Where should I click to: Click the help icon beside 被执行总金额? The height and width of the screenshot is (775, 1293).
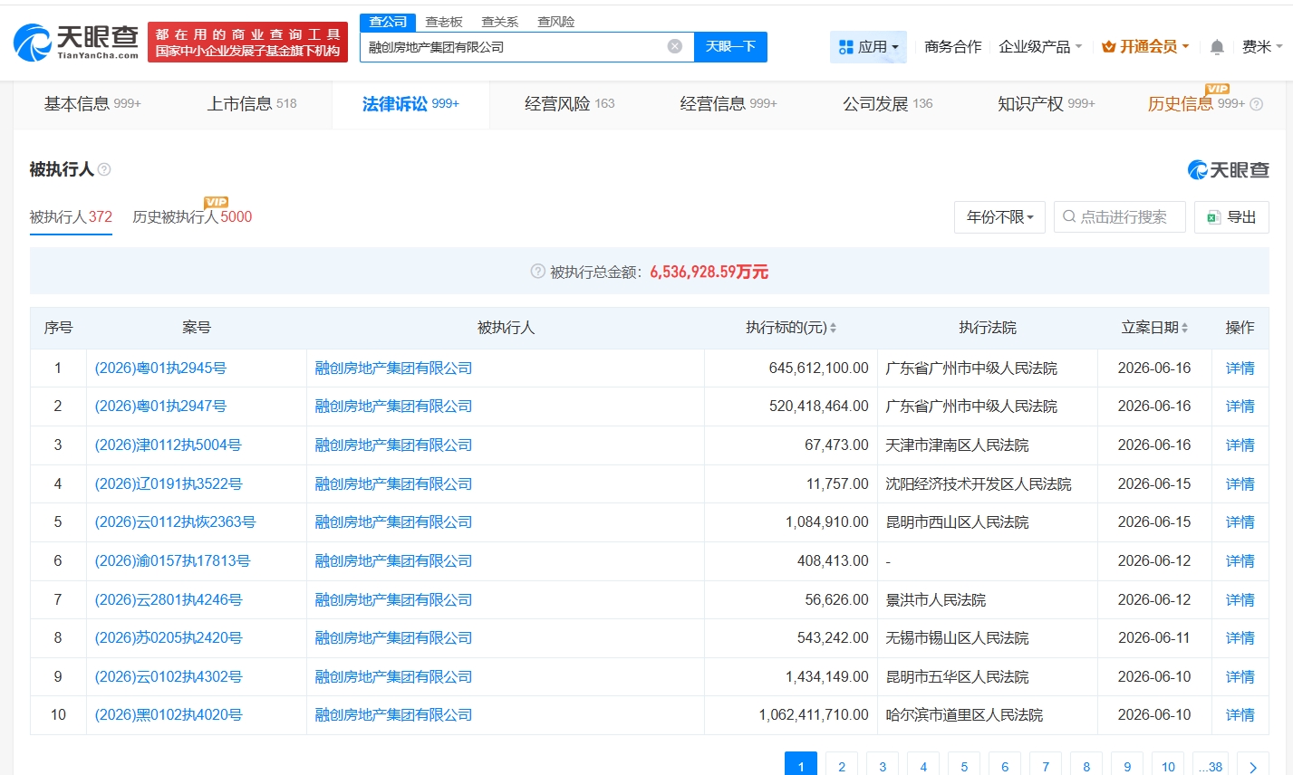[x=537, y=272]
